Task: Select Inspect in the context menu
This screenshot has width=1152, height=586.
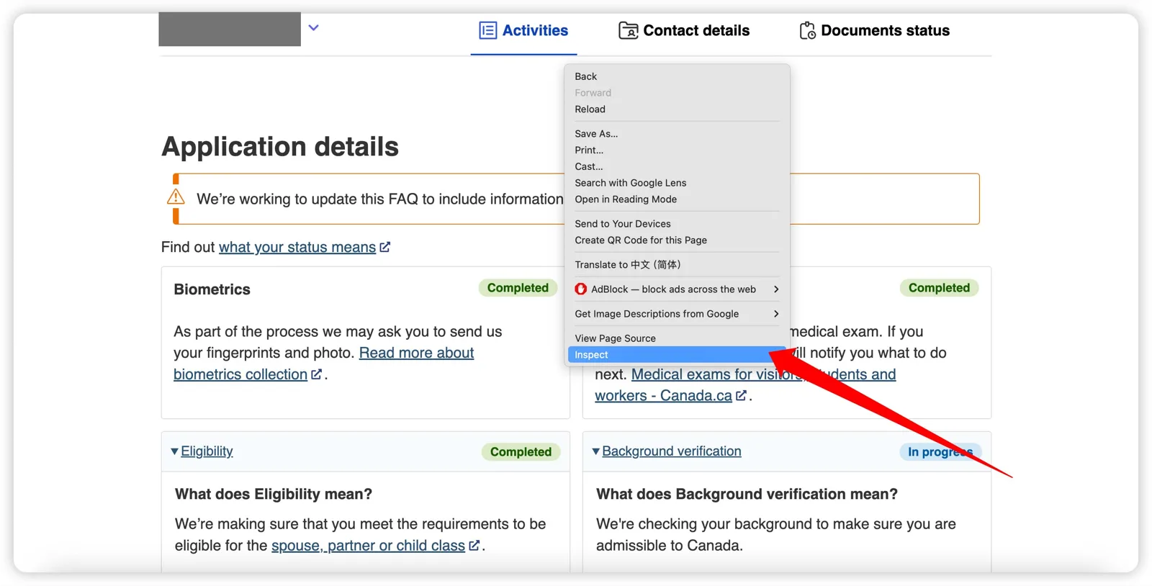Action: [677, 355]
